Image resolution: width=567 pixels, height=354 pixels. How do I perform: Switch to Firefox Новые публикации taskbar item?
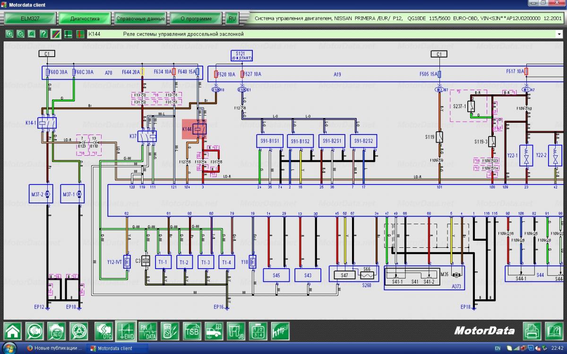click(54, 348)
